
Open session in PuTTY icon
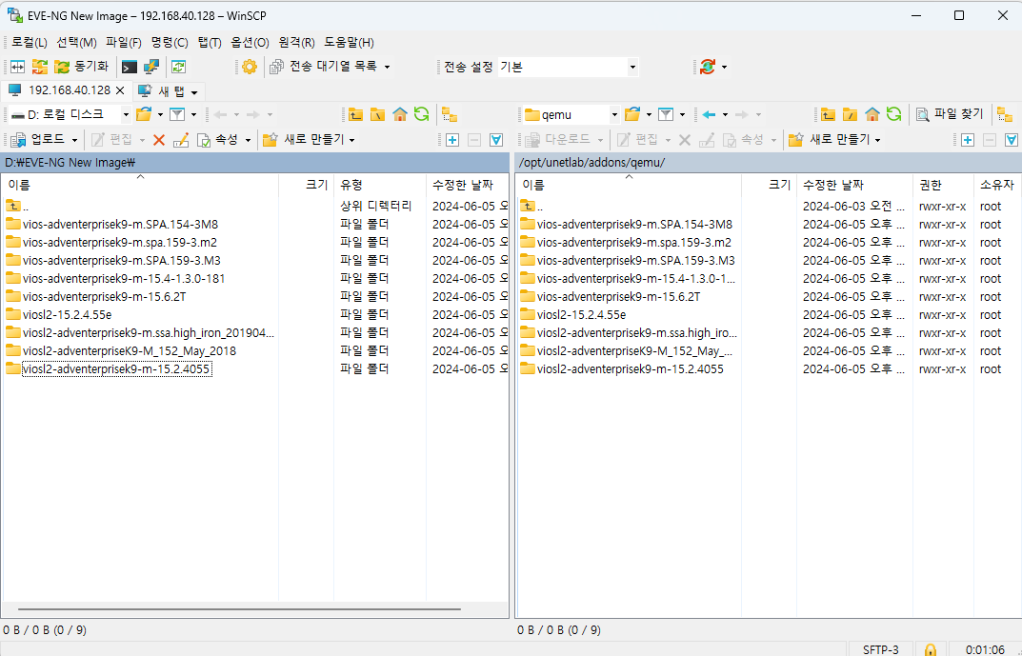coord(151,67)
